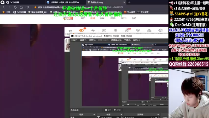Click 滤镜 filters button in OBS
The width and height of the screenshot is (209, 118).
(117, 110)
